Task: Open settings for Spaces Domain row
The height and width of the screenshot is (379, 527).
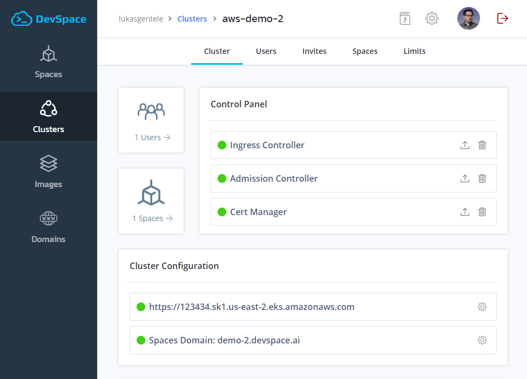Action: click(482, 340)
